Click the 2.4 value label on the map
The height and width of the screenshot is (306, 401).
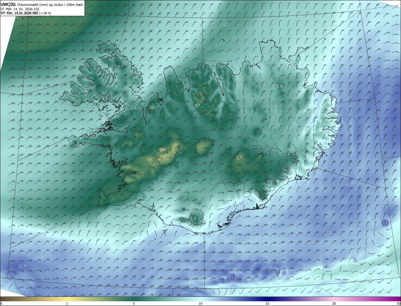coord(163,149)
